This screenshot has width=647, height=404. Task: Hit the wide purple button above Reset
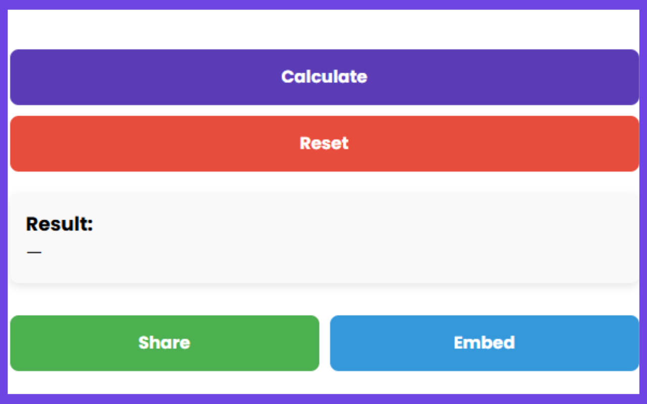pyautogui.click(x=324, y=77)
